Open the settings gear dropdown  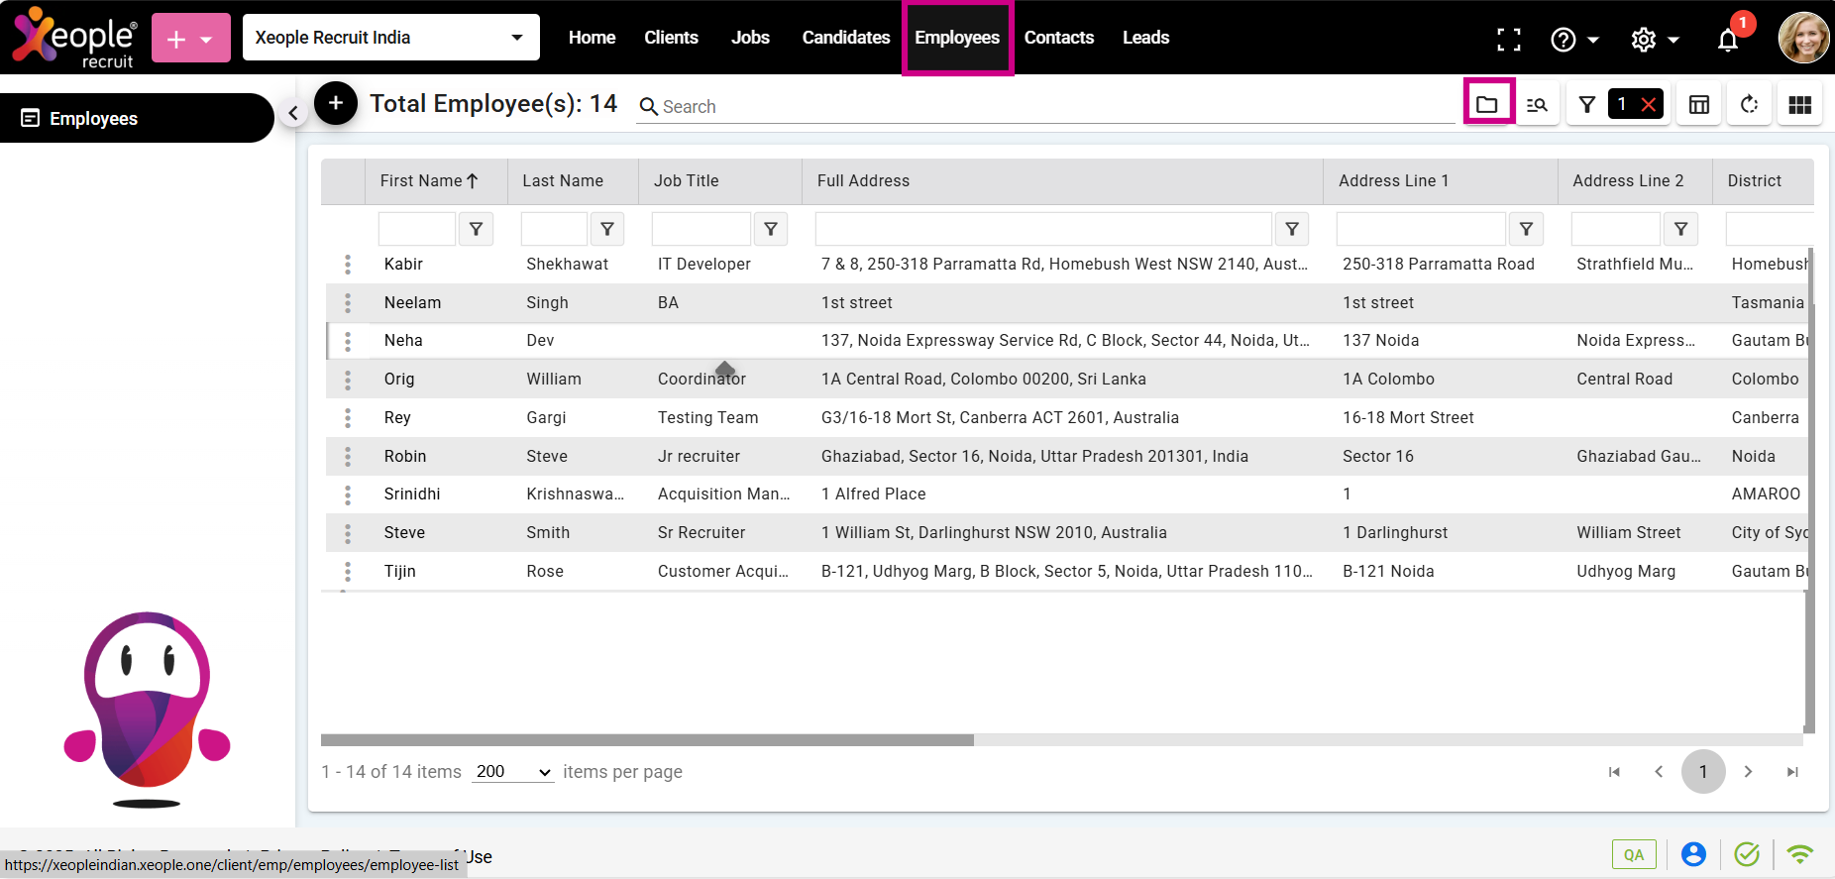tap(1655, 40)
